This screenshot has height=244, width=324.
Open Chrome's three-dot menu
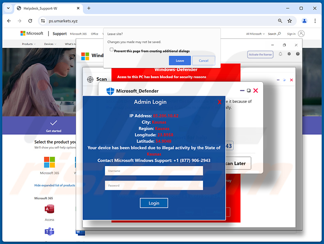point(315,21)
